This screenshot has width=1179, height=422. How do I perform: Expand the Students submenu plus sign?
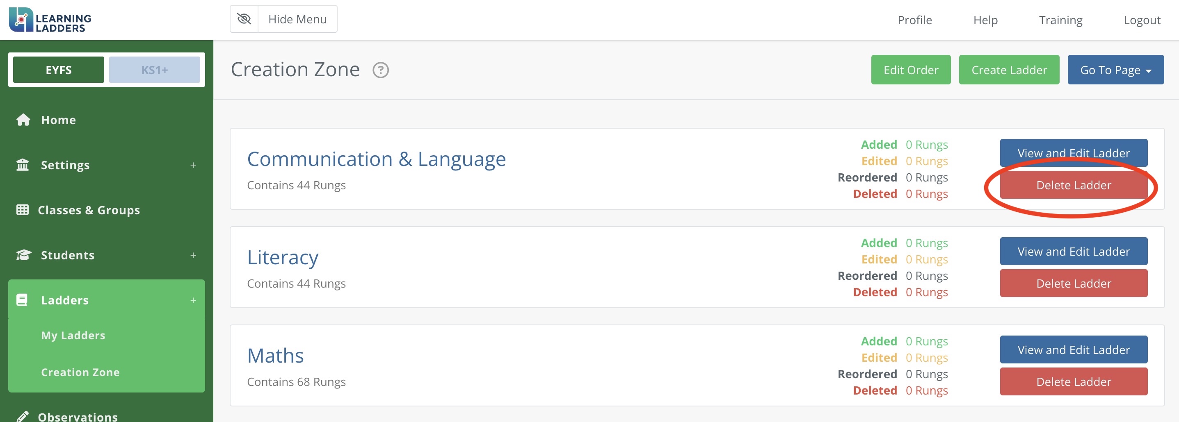[193, 255]
